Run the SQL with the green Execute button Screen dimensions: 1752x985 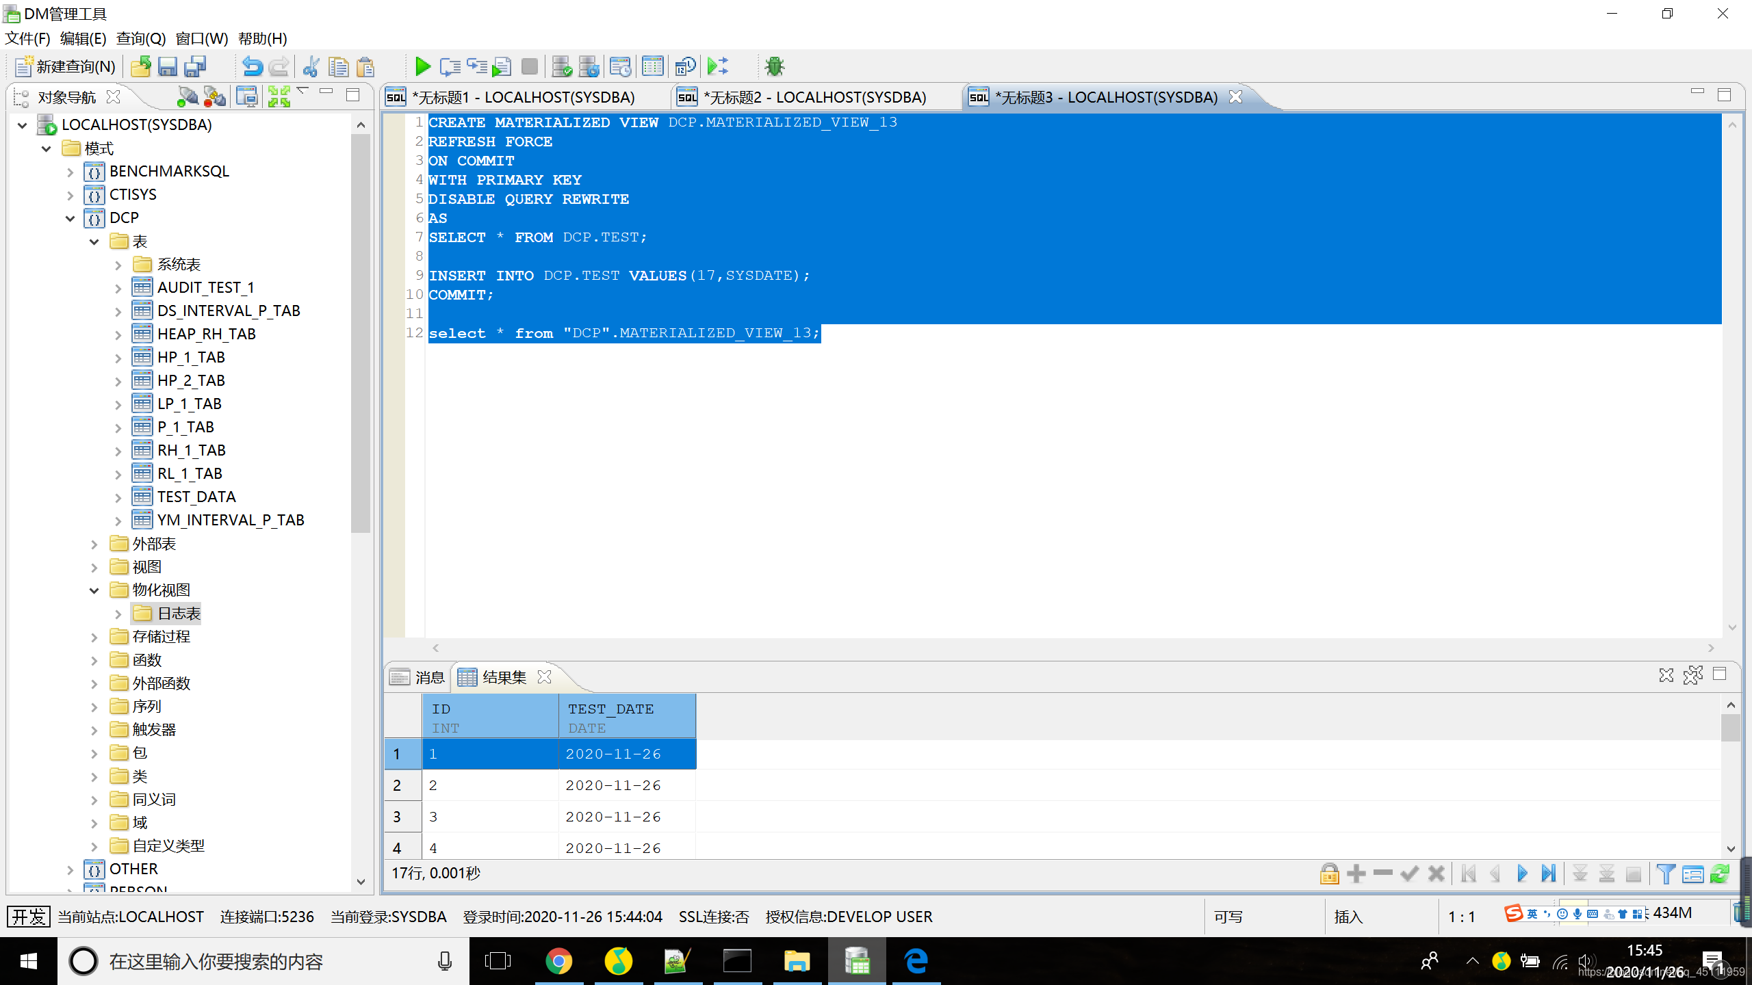point(422,66)
